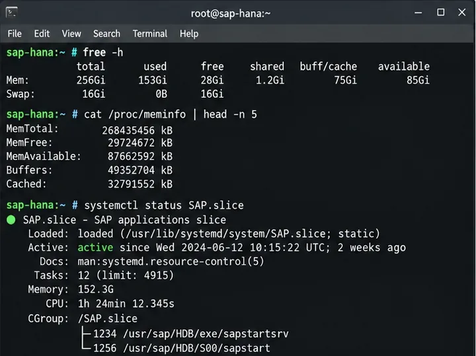
Task: Select the buff/cache value 75Gi
Action: (346, 80)
